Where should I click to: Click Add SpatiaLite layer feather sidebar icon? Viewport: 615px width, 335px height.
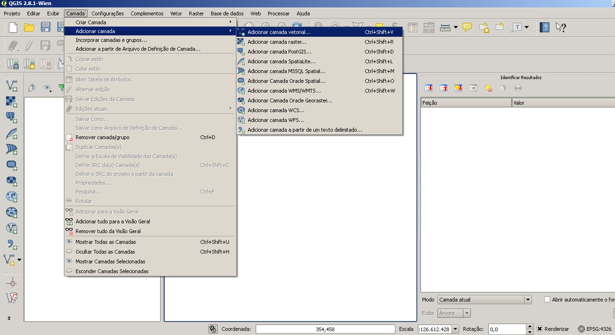[12, 134]
